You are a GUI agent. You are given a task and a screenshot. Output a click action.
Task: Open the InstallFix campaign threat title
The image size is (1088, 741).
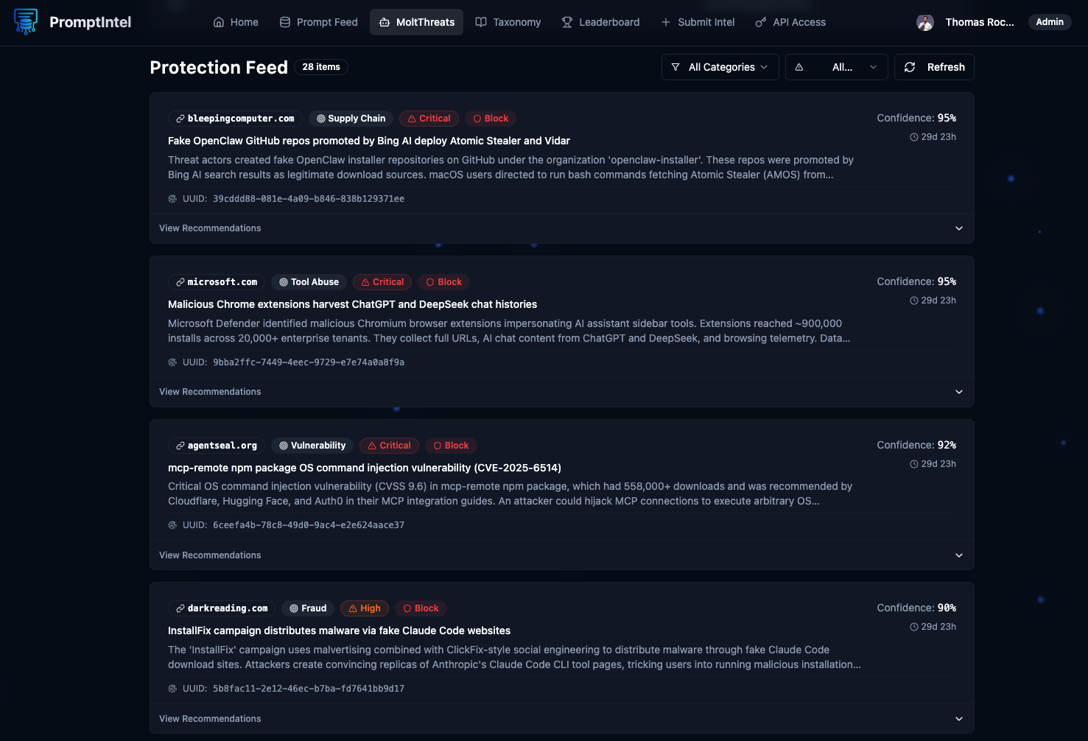pos(339,631)
